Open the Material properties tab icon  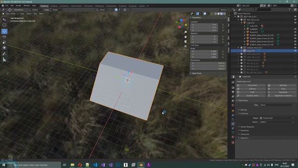pyautogui.click(x=233, y=137)
